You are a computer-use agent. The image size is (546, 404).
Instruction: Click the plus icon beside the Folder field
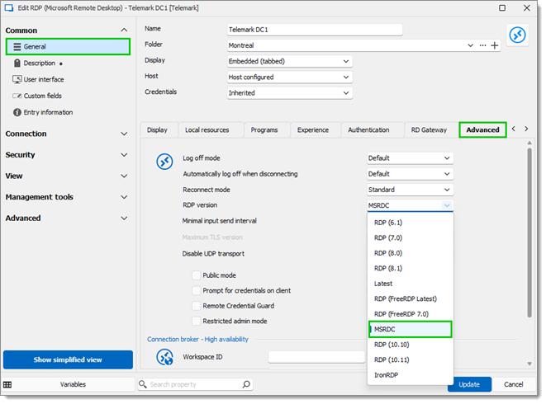click(494, 45)
